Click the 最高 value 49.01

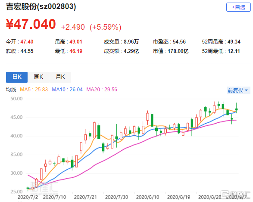pos(76,42)
